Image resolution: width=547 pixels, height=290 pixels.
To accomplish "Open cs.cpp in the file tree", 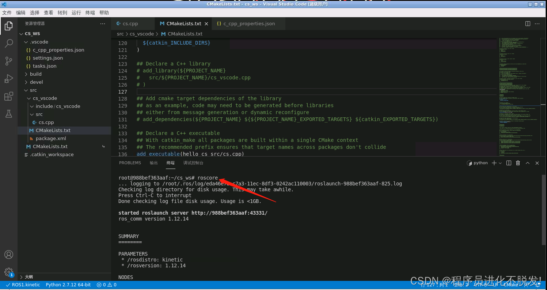I will [x=64, y=122].
